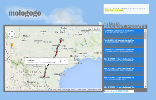Click the trucktrack's heading text

click(112, 24)
